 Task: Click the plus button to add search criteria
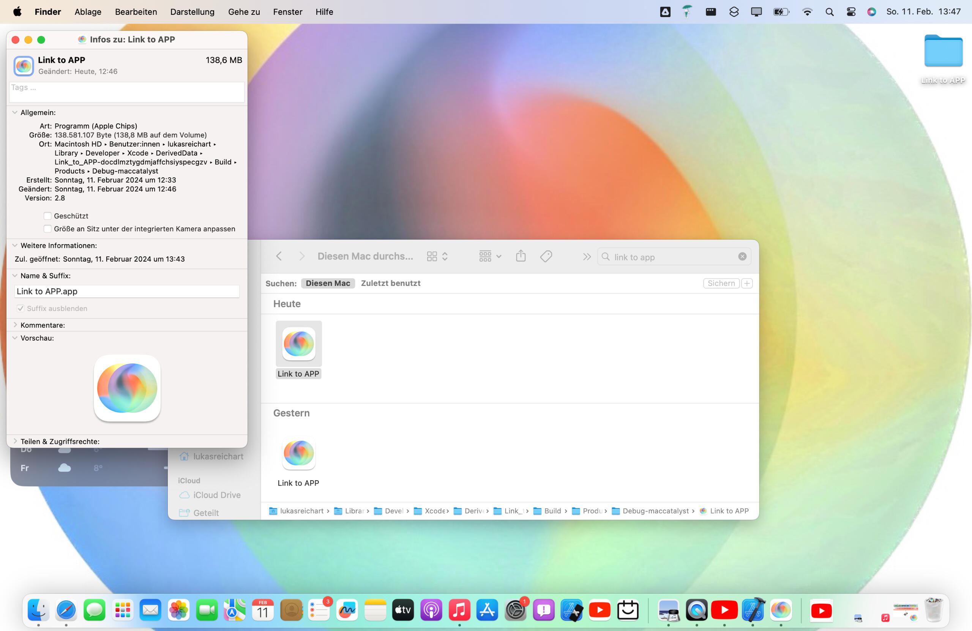pos(746,283)
